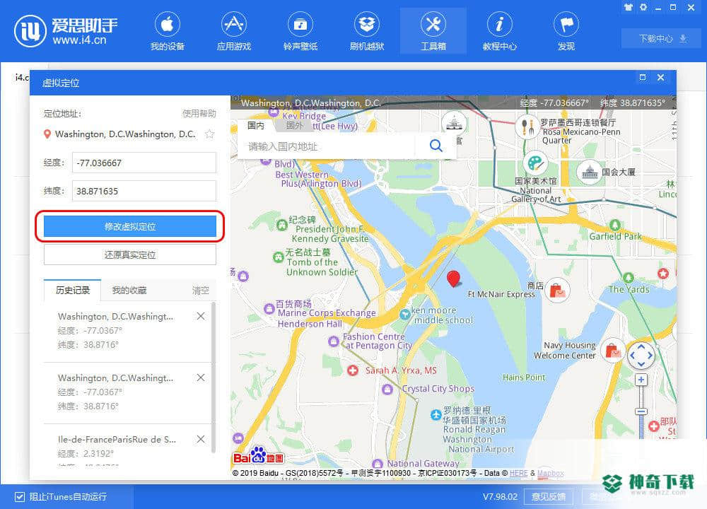The image size is (707, 509).
Task: Open 工具箱 toolbox section
Action: click(x=433, y=31)
